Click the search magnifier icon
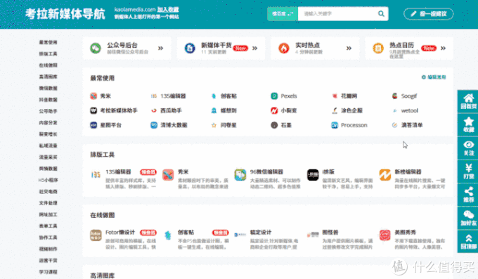 [381, 14]
